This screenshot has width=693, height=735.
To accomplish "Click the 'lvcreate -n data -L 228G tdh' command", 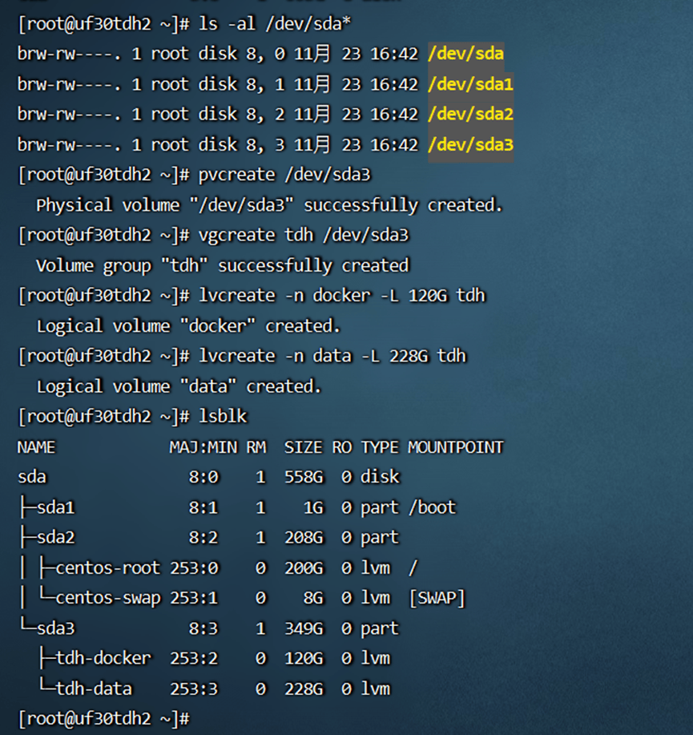I will tap(332, 356).
